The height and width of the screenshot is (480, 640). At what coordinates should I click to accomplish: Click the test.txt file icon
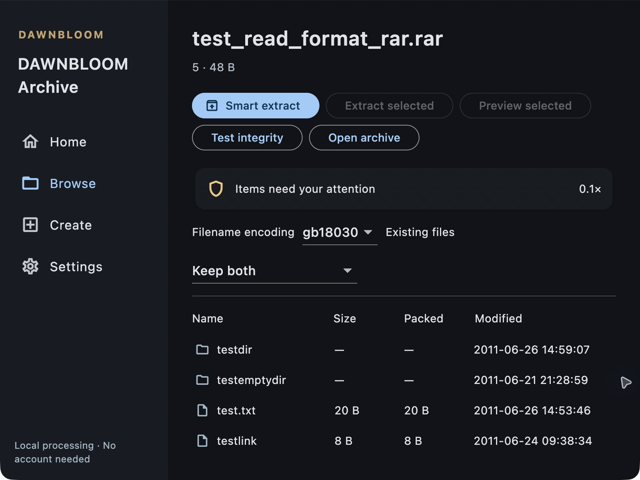[202, 410]
